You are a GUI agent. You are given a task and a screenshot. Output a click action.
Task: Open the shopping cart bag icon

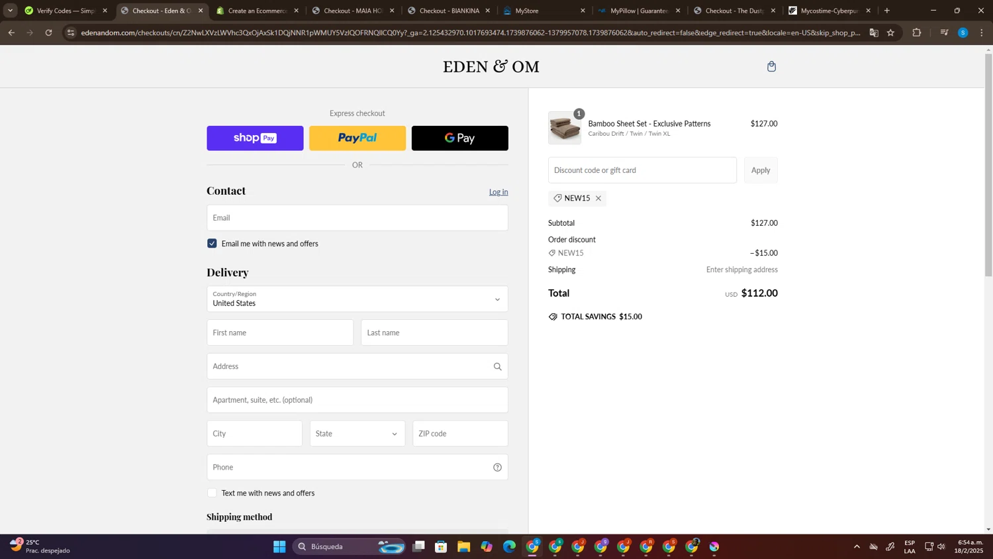(771, 66)
